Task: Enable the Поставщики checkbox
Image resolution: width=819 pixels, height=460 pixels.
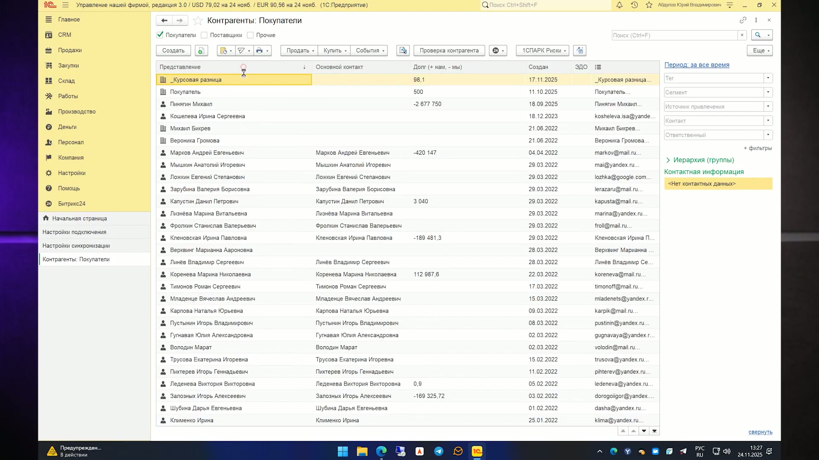Action: (x=204, y=35)
